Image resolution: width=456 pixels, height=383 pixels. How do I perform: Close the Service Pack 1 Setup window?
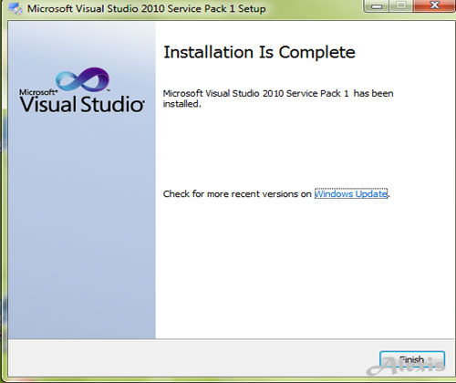click(434, 5)
